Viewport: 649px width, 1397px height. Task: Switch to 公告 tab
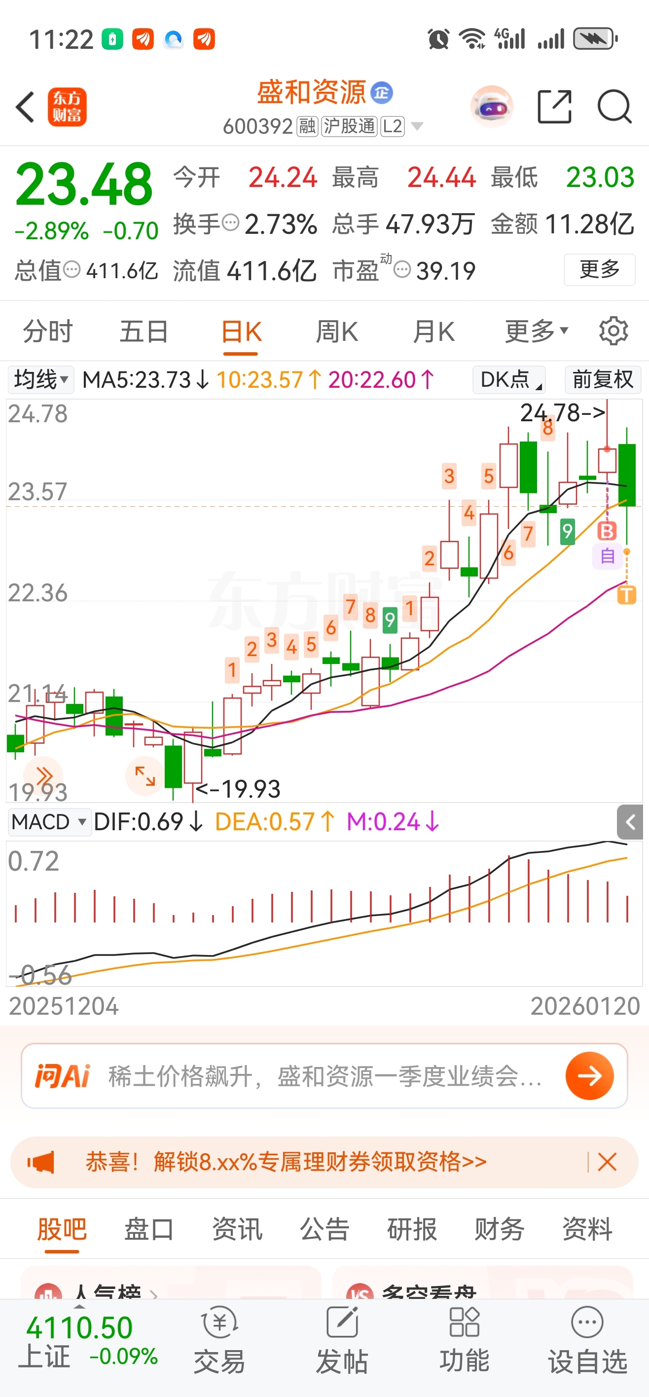click(x=324, y=1229)
